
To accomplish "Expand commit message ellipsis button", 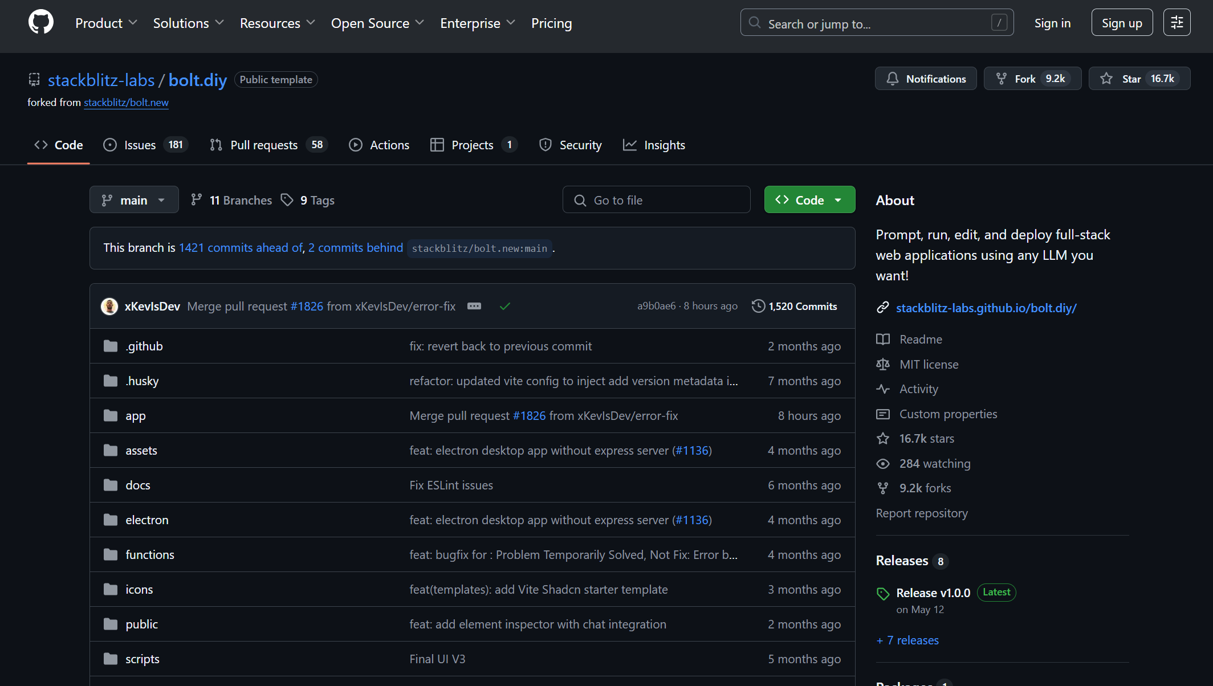I will point(474,306).
